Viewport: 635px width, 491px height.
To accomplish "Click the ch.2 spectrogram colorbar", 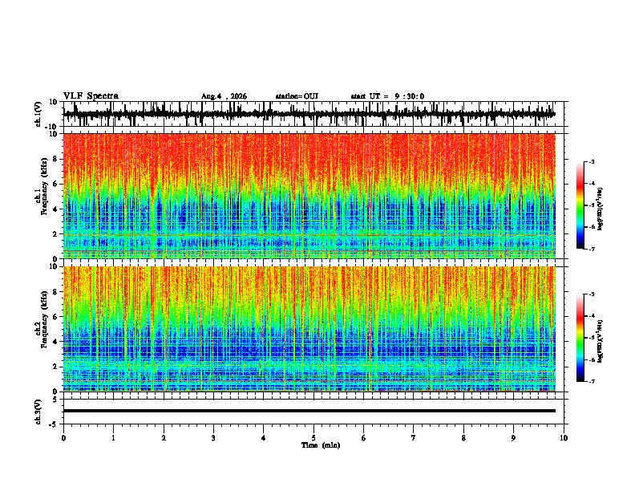I will [580, 338].
